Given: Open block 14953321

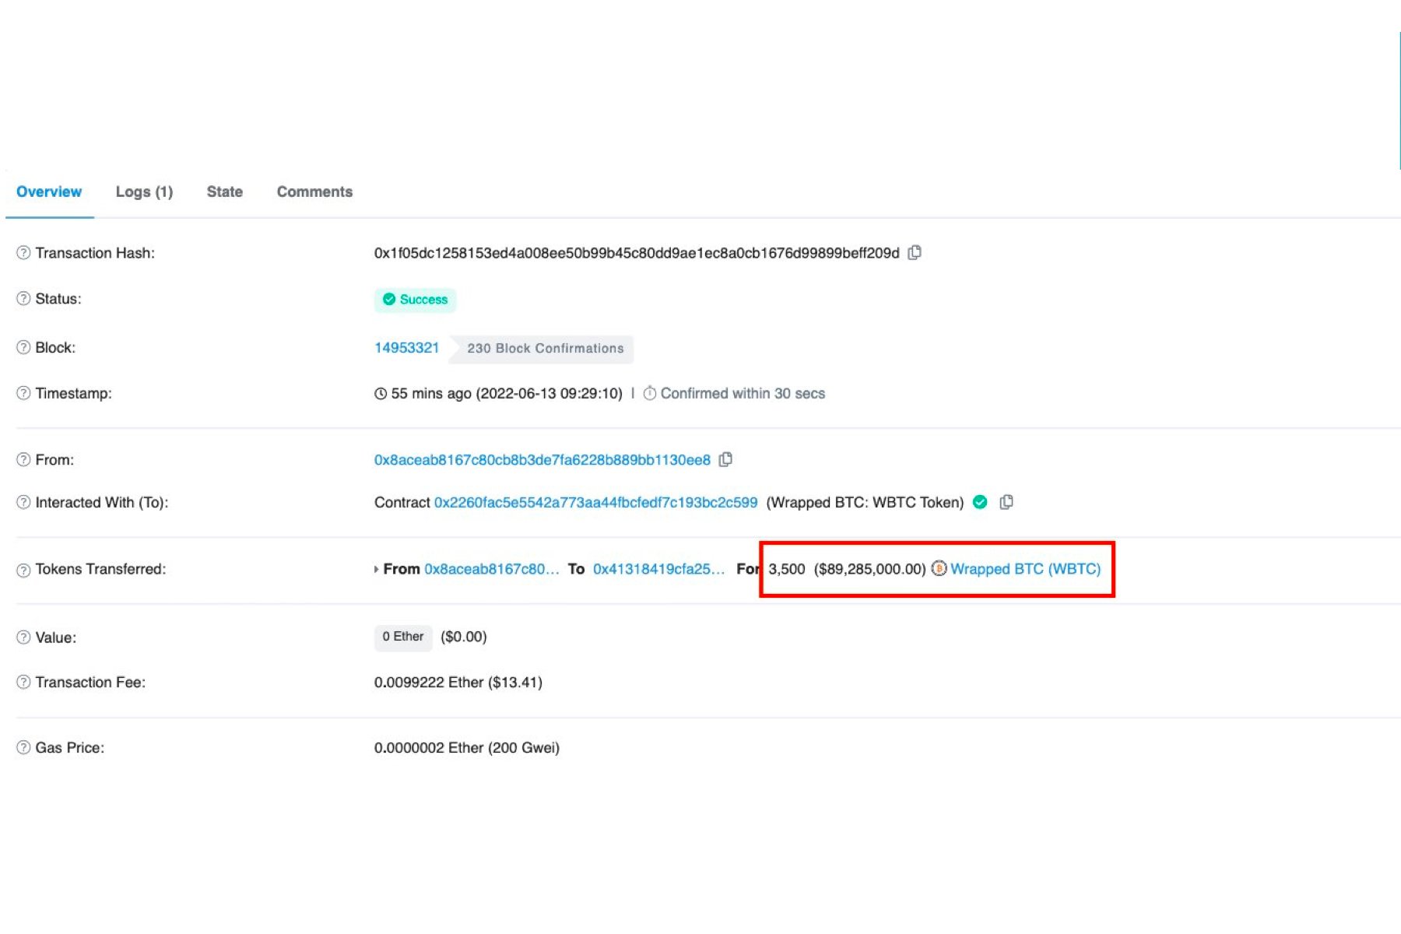Looking at the screenshot, I should 406,347.
